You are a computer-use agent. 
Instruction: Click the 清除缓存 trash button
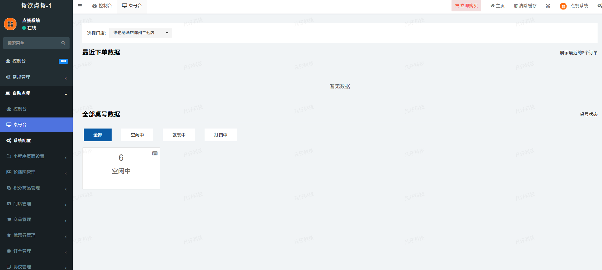525,6
